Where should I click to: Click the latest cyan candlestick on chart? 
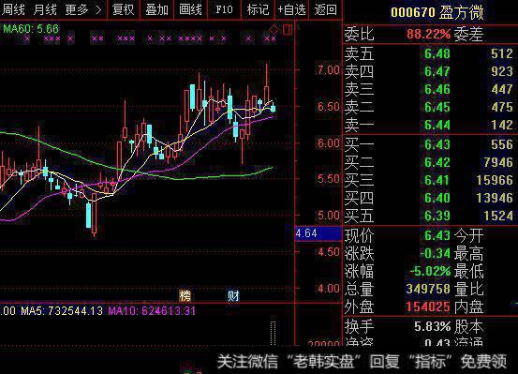[274, 108]
